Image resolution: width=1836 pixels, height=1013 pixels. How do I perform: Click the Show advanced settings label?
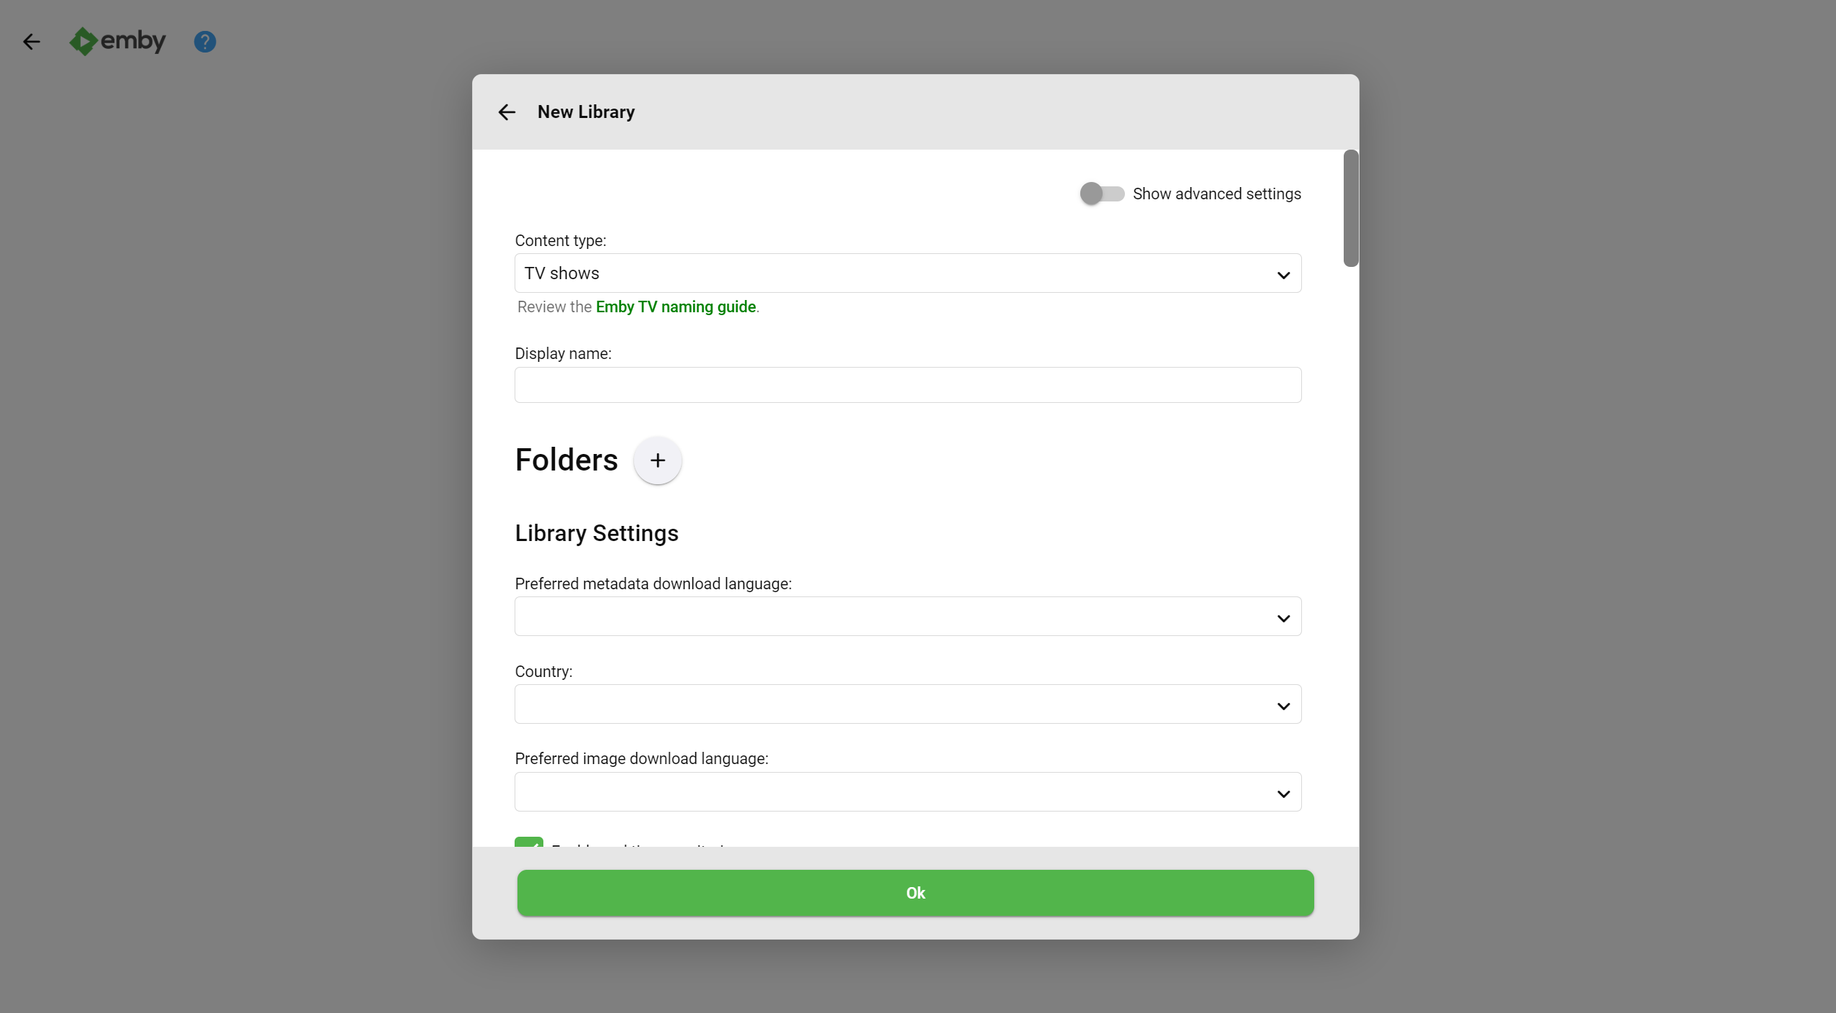tap(1216, 194)
